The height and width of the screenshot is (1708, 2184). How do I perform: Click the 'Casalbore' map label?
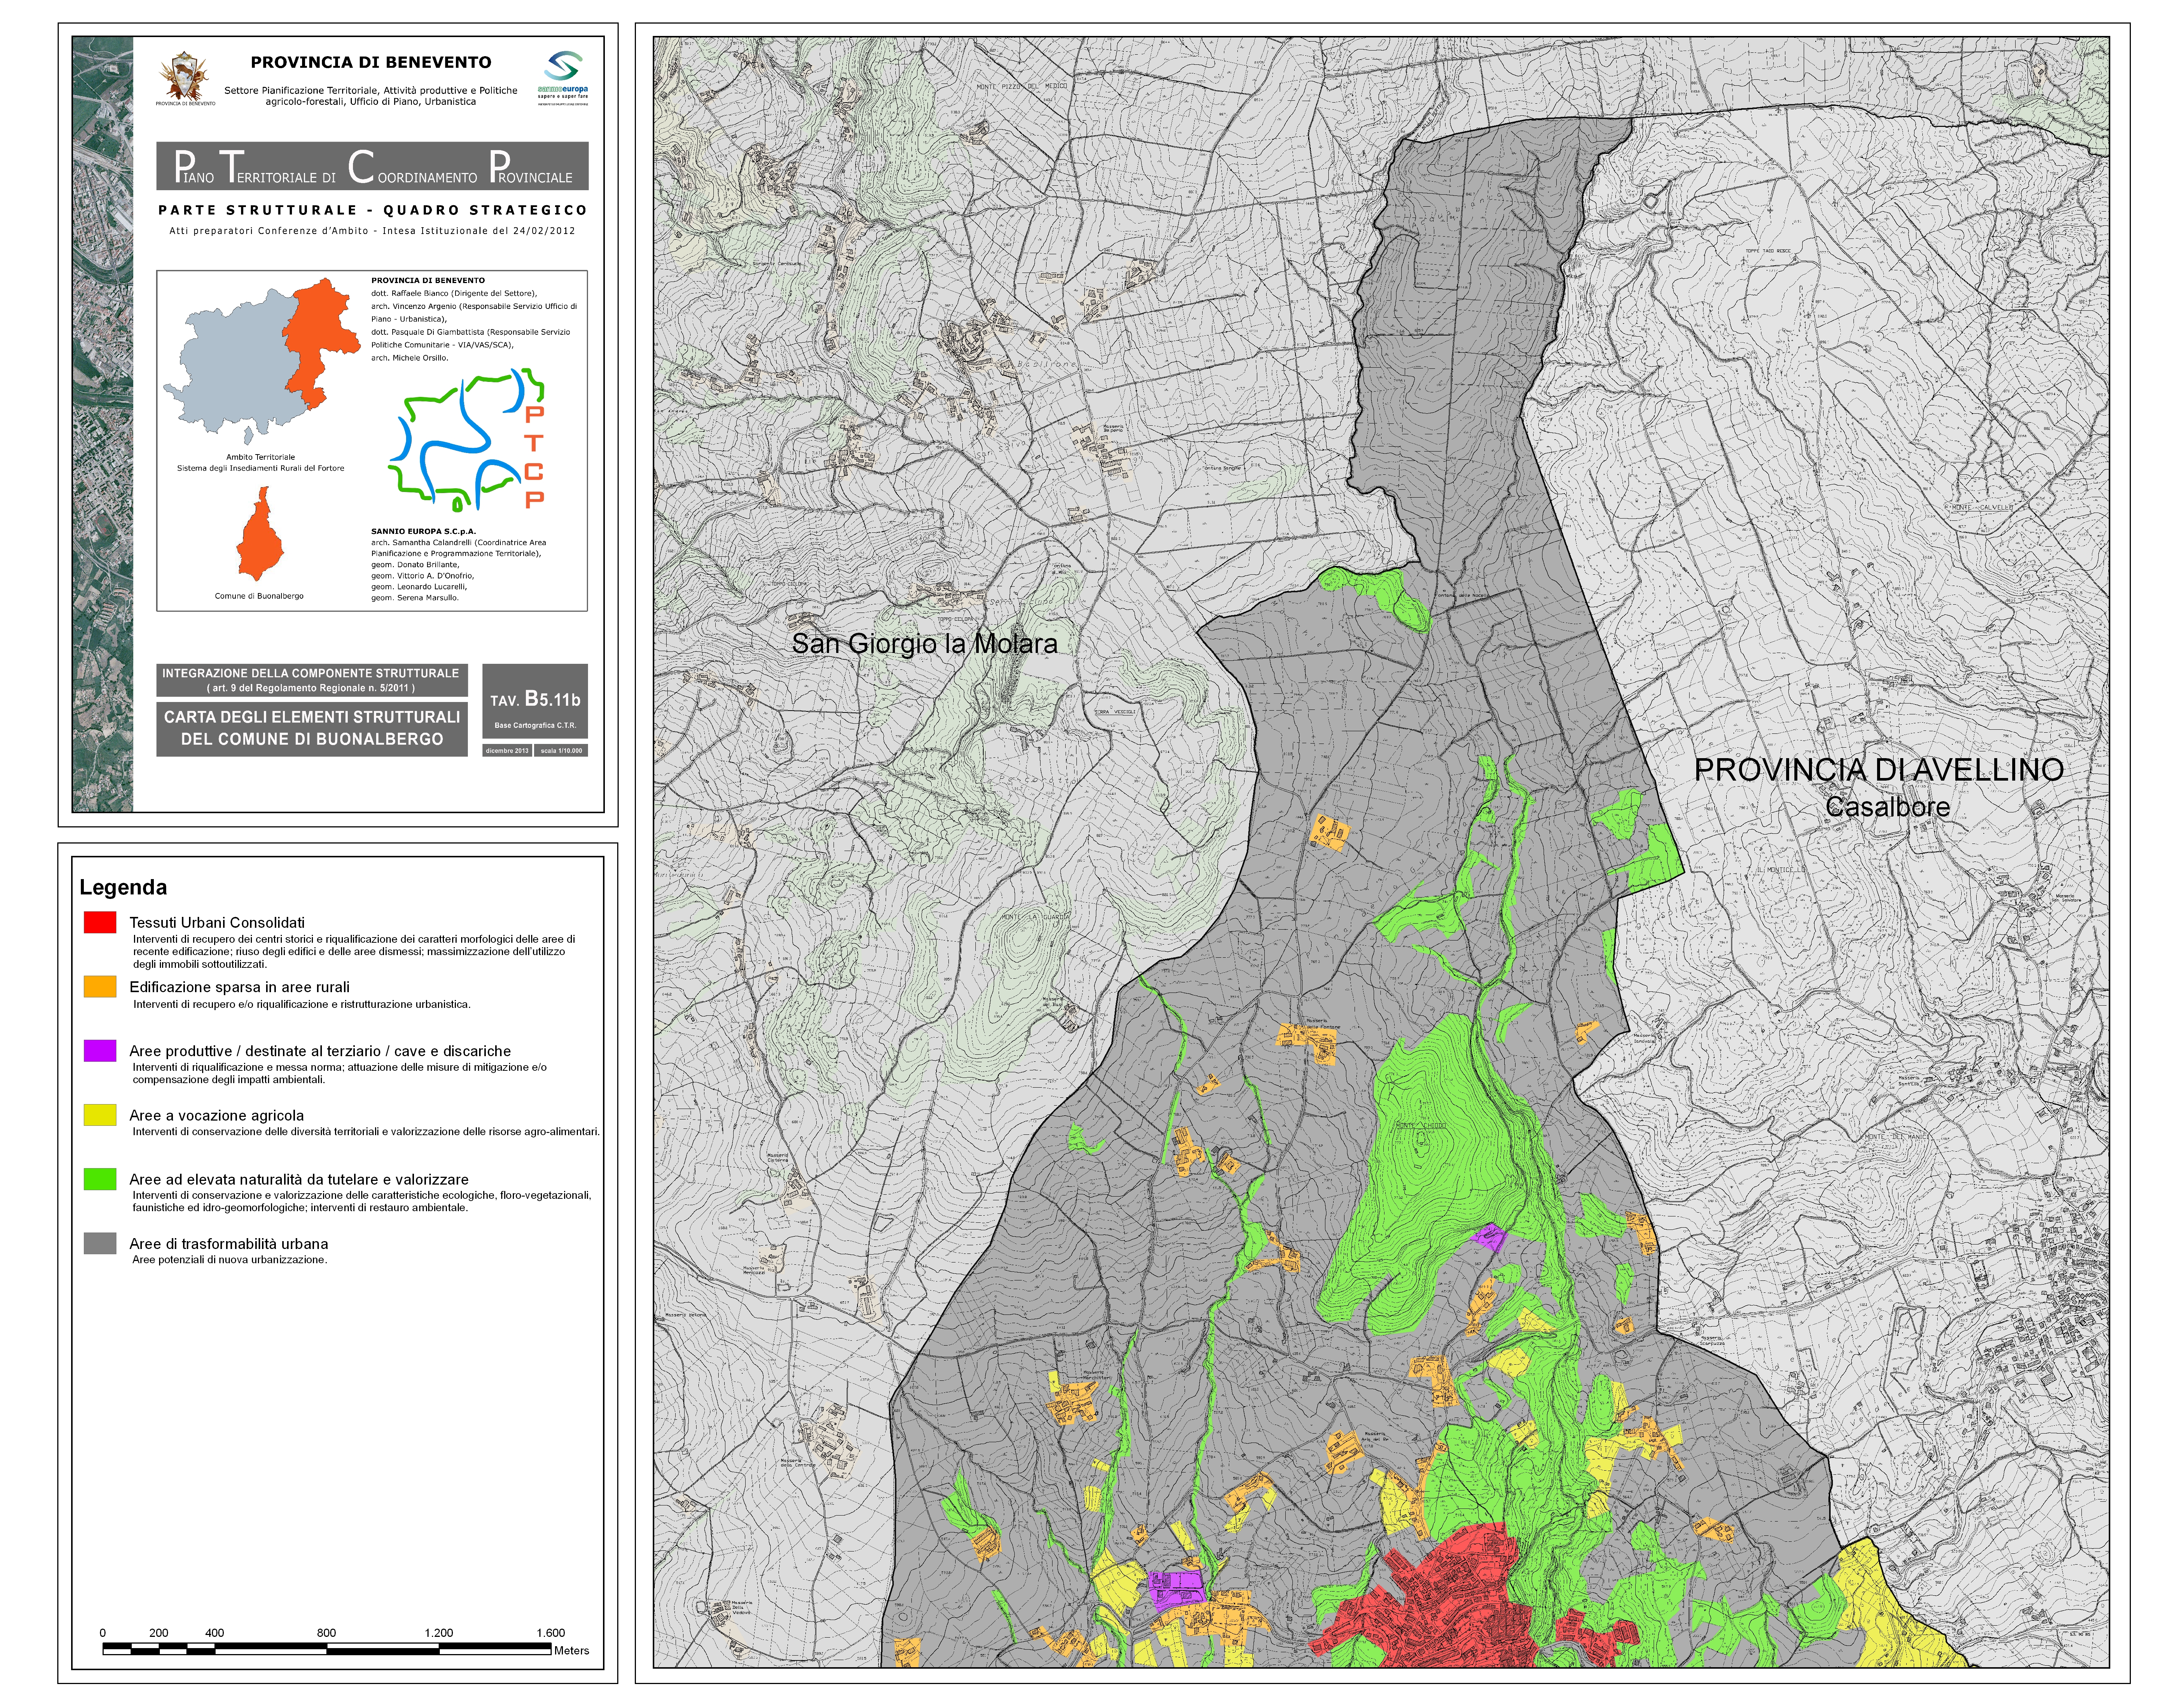1887,807
